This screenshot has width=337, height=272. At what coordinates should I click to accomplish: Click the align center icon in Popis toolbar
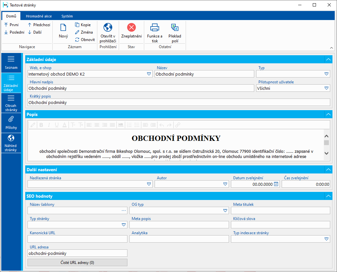97,125
